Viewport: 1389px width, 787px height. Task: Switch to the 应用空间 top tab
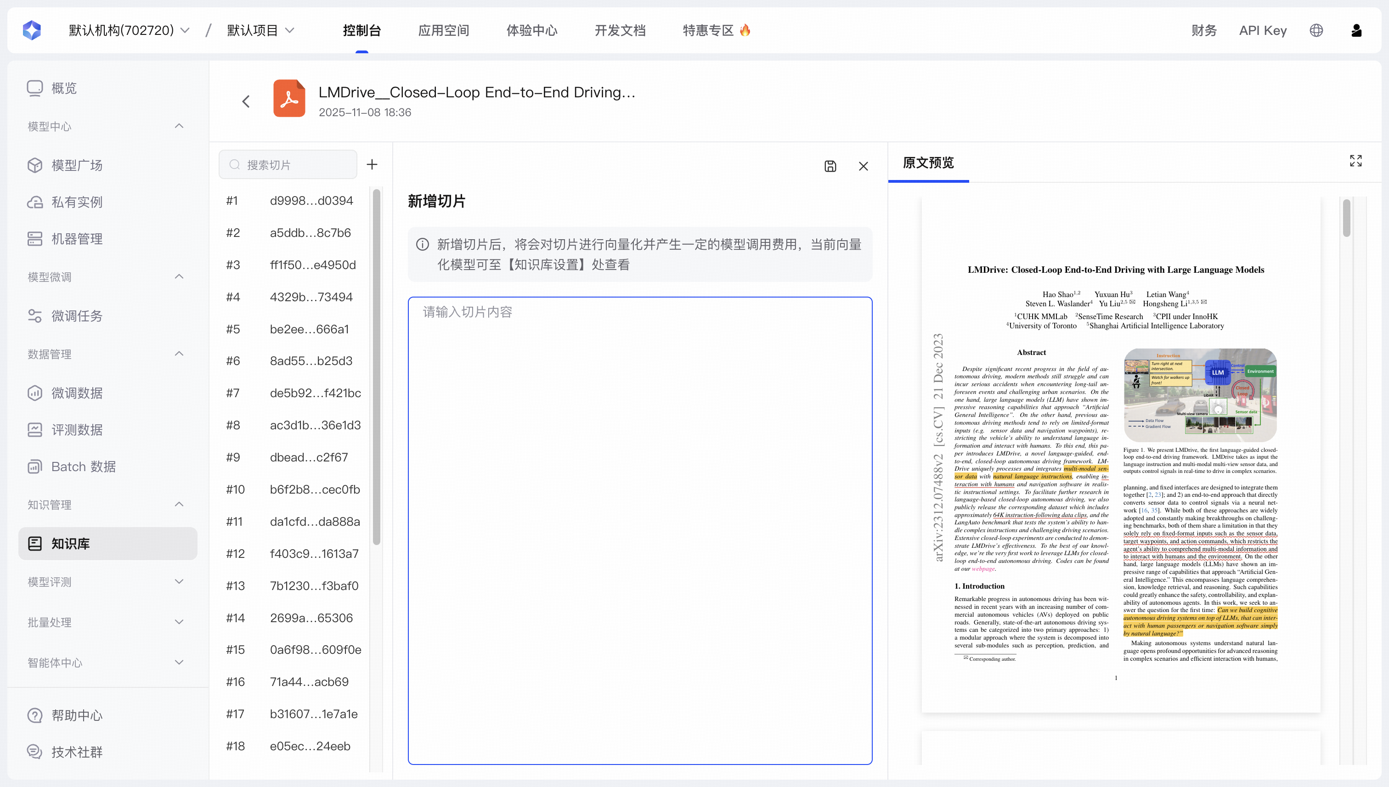tap(443, 30)
